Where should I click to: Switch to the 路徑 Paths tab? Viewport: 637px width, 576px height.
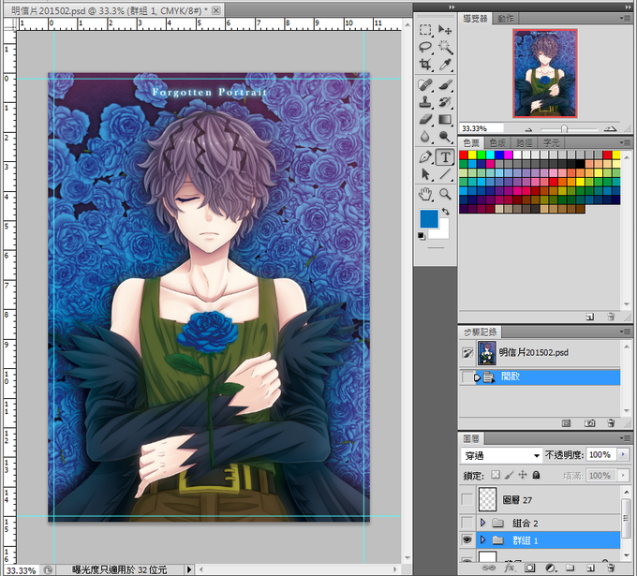click(x=525, y=142)
